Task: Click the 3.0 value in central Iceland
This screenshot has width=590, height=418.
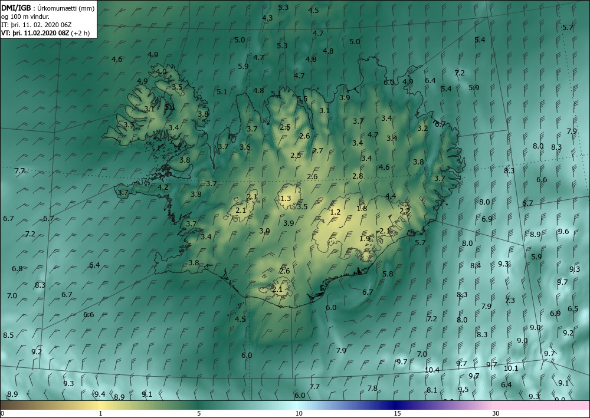Action: (264, 231)
